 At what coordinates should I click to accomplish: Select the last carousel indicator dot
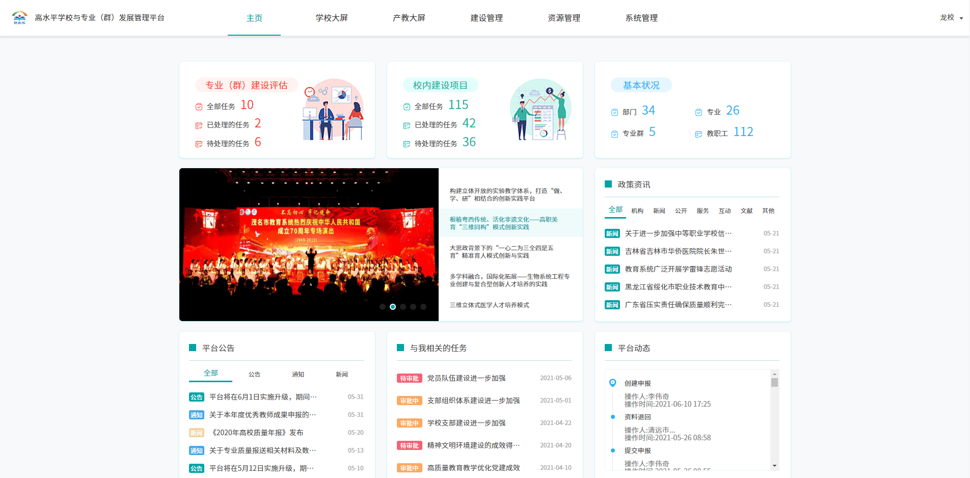click(423, 307)
